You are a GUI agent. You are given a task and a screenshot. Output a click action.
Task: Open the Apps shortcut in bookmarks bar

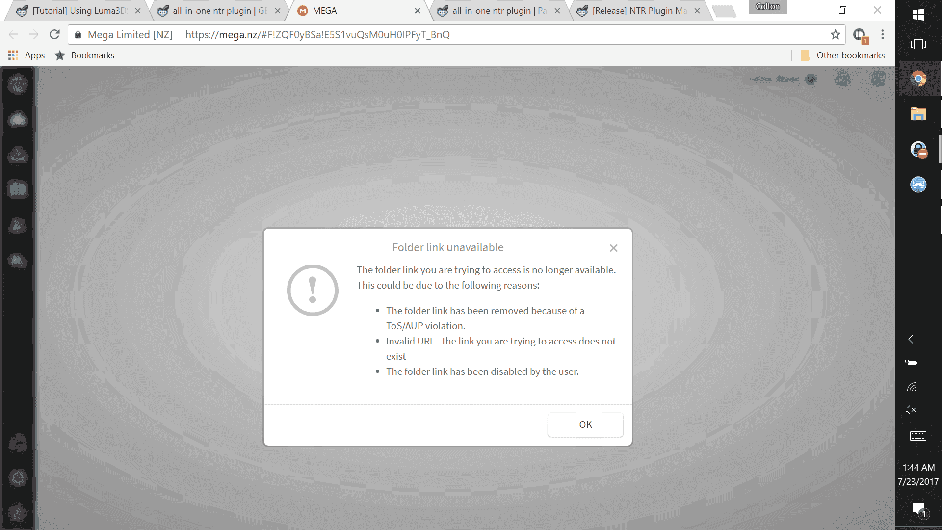click(26, 55)
